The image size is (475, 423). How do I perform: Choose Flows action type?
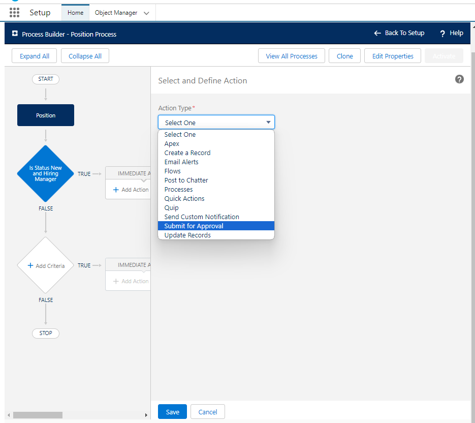click(x=216, y=171)
